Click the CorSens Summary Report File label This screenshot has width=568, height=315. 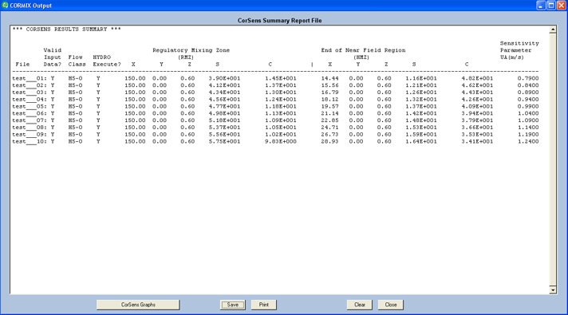tap(279, 21)
